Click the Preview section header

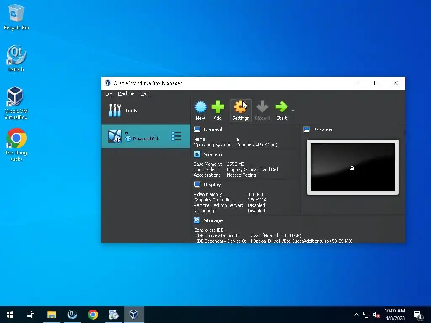(322, 130)
